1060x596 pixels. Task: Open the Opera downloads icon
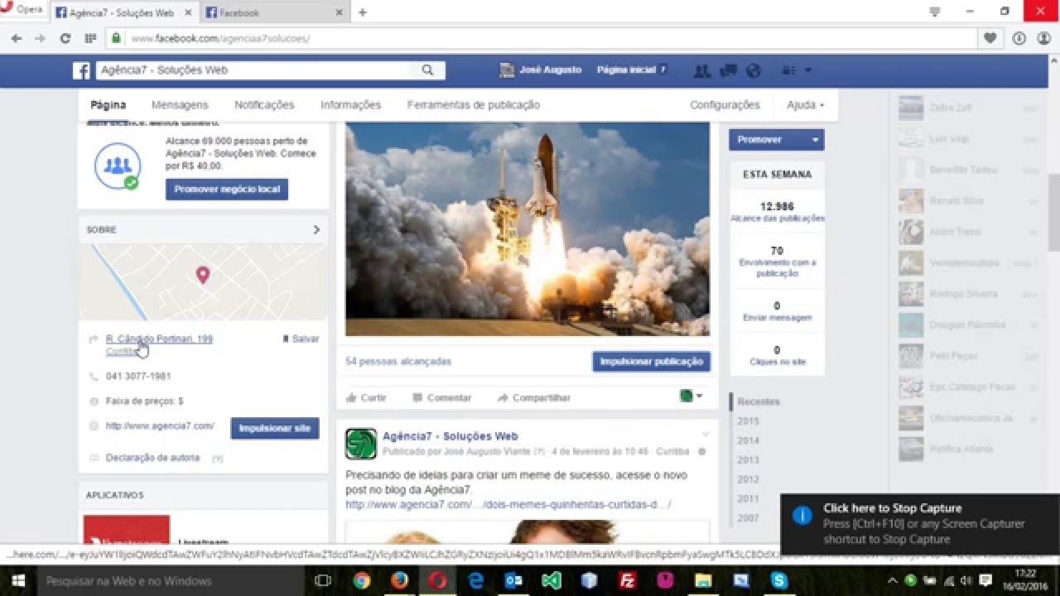[1019, 38]
